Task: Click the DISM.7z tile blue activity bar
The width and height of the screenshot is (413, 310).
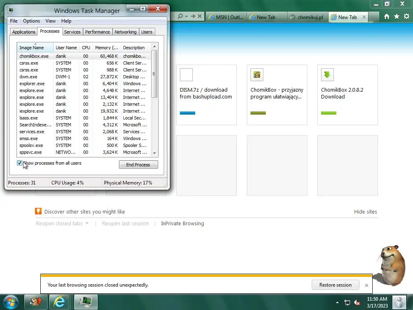Action: coord(188,113)
